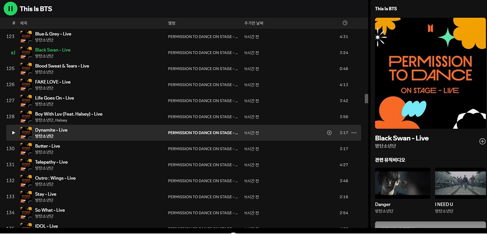Click the 관련 뮤직비디오 section heading
The width and height of the screenshot is (487, 234).
click(x=390, y=160)
